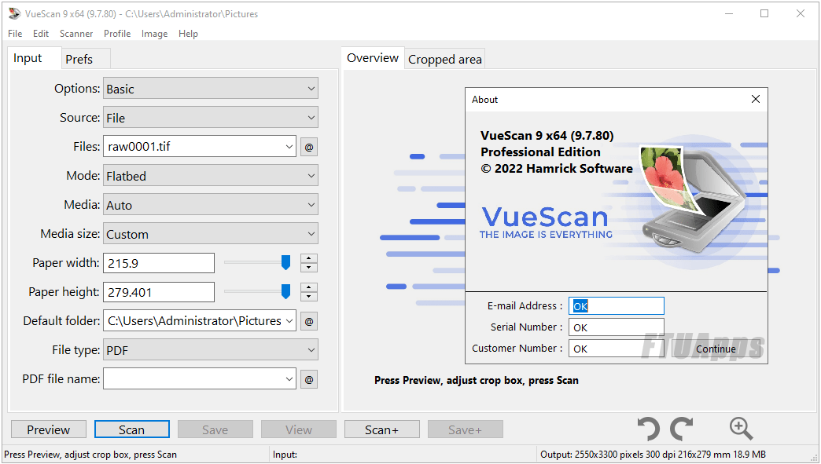Open the Source dropdown showing File
This screenshot has width=821, height=464.
click(x=211, y=118)
